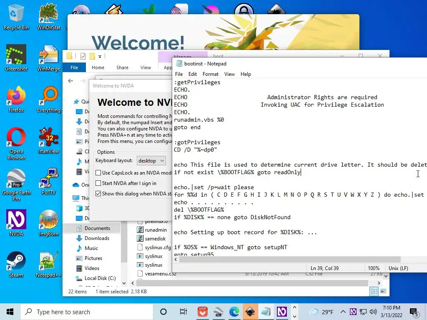Open Notepad Format menu
This screenshot has width=427, height=320.
[211, 74]
